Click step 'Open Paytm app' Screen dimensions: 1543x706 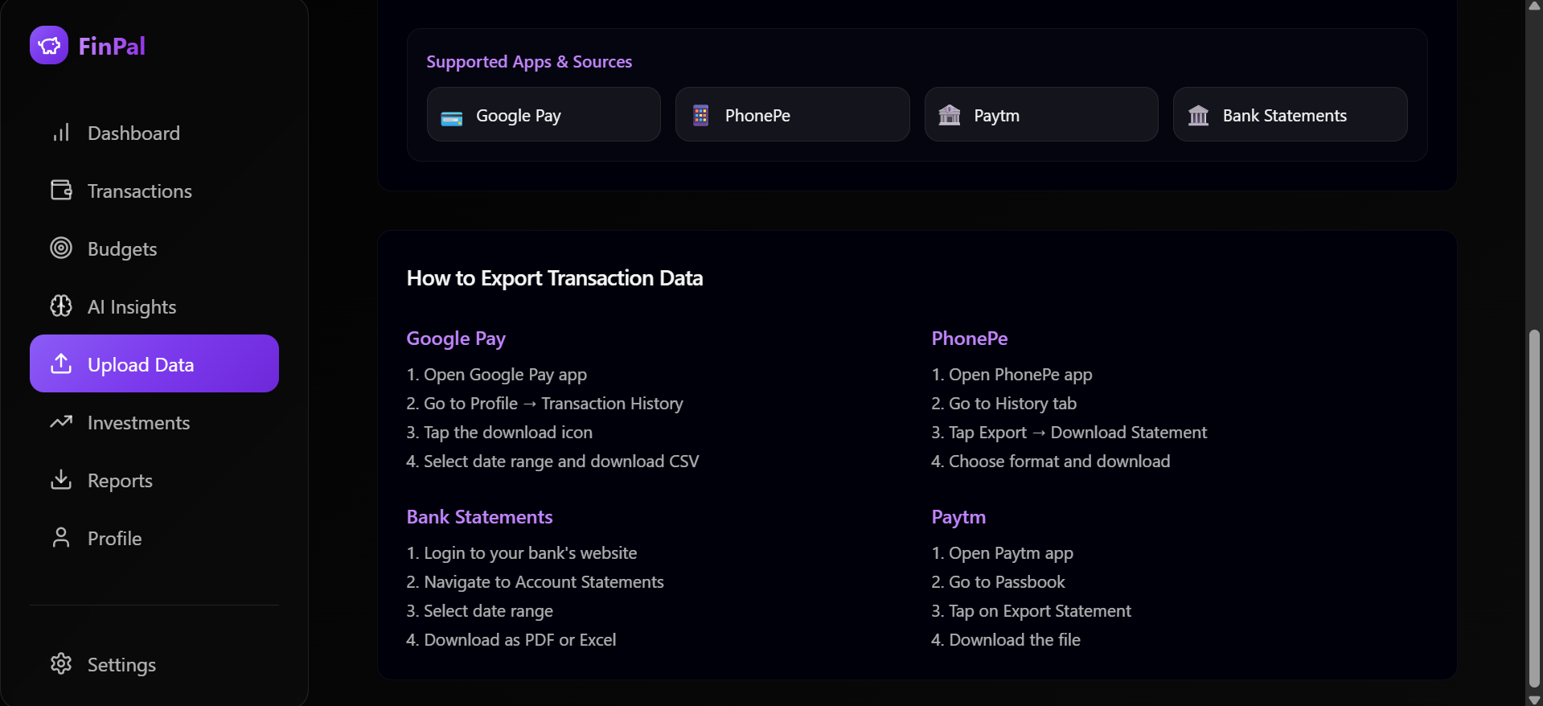pos(1003,553)
